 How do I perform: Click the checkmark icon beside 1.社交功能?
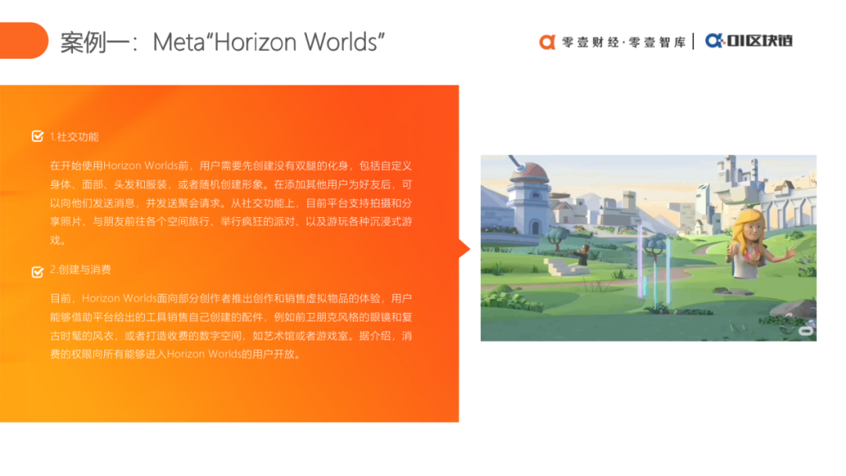point(38,136)
